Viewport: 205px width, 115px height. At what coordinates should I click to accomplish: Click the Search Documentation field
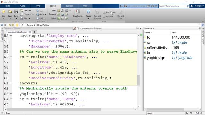174,6
